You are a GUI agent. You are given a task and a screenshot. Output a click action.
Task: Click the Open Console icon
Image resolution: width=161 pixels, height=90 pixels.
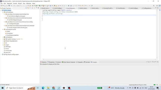point(152,62)
